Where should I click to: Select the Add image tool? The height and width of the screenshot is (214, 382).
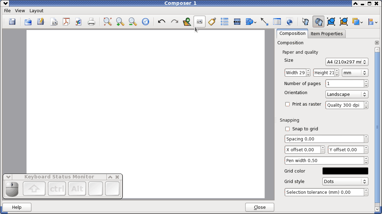[200, 22]
